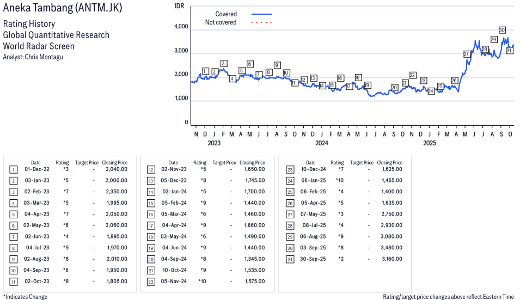
Task: Select chart marker 3 near early 2023
Action: click(223, 64)
